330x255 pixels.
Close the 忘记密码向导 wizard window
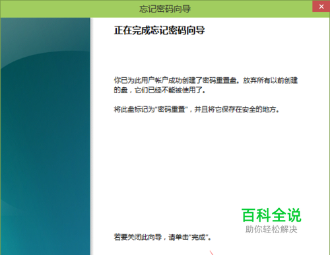click(x=321, y=7)
